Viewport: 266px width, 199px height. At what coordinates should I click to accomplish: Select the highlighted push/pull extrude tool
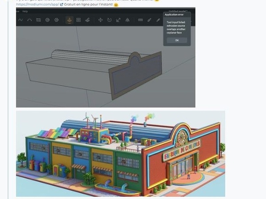tap(70, 20)
